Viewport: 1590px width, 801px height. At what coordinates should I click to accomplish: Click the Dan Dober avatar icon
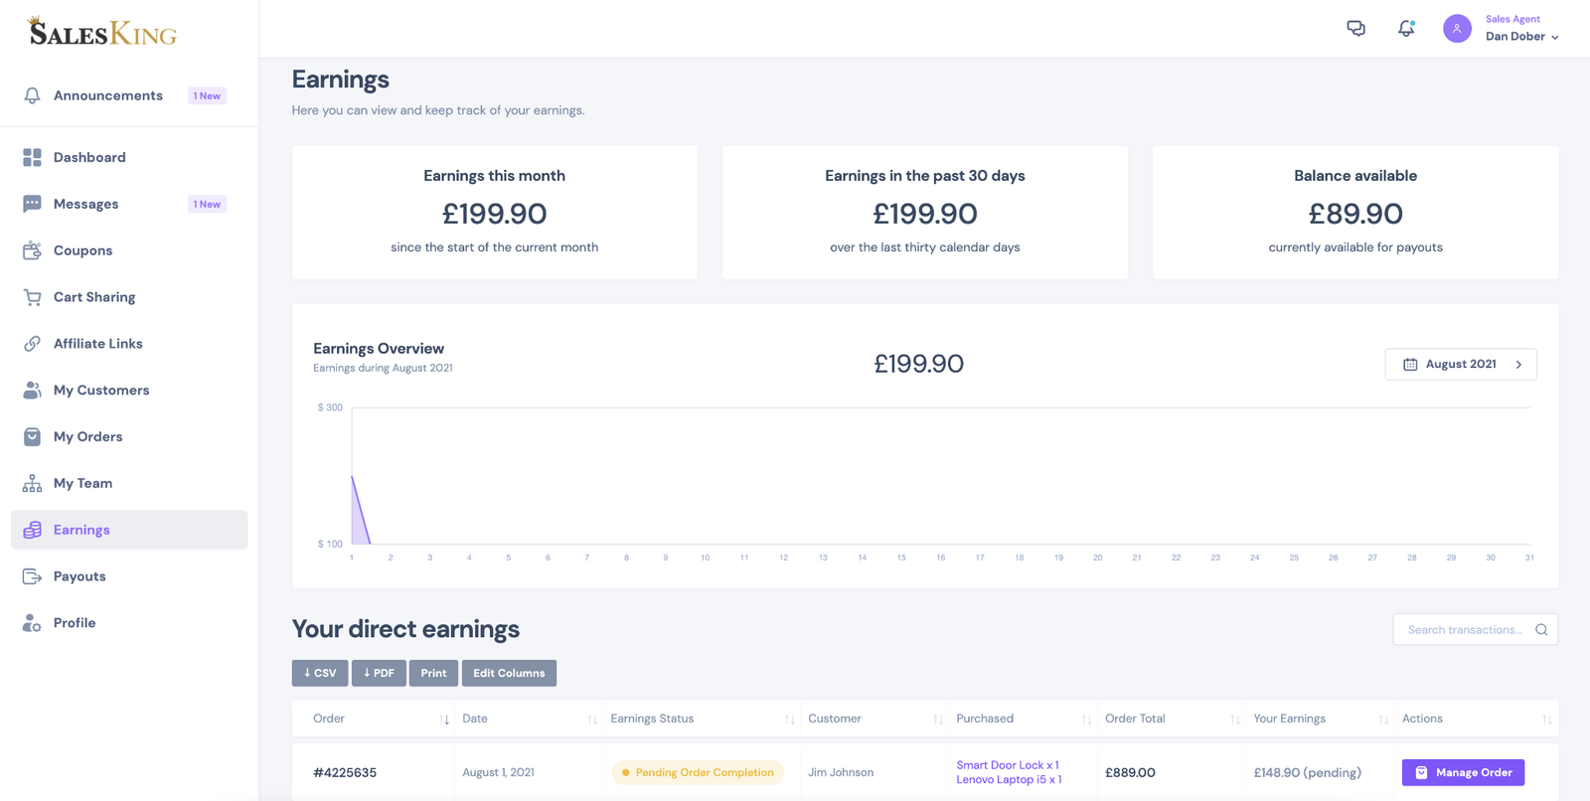[x=1457, y=28]
